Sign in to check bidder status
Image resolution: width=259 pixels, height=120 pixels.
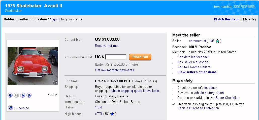(x=55, y=19)
